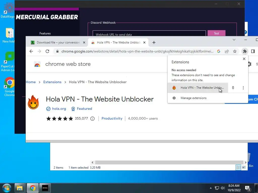
Task: Go to Extensions breadcrumb link
Action: (52, 82)
